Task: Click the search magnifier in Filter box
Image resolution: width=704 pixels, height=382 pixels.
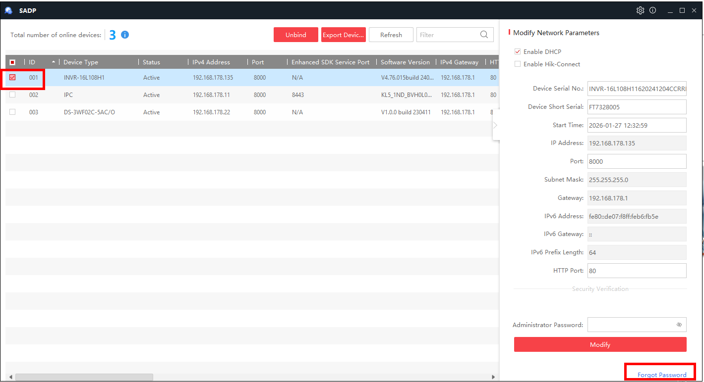Action: point(484,35)
